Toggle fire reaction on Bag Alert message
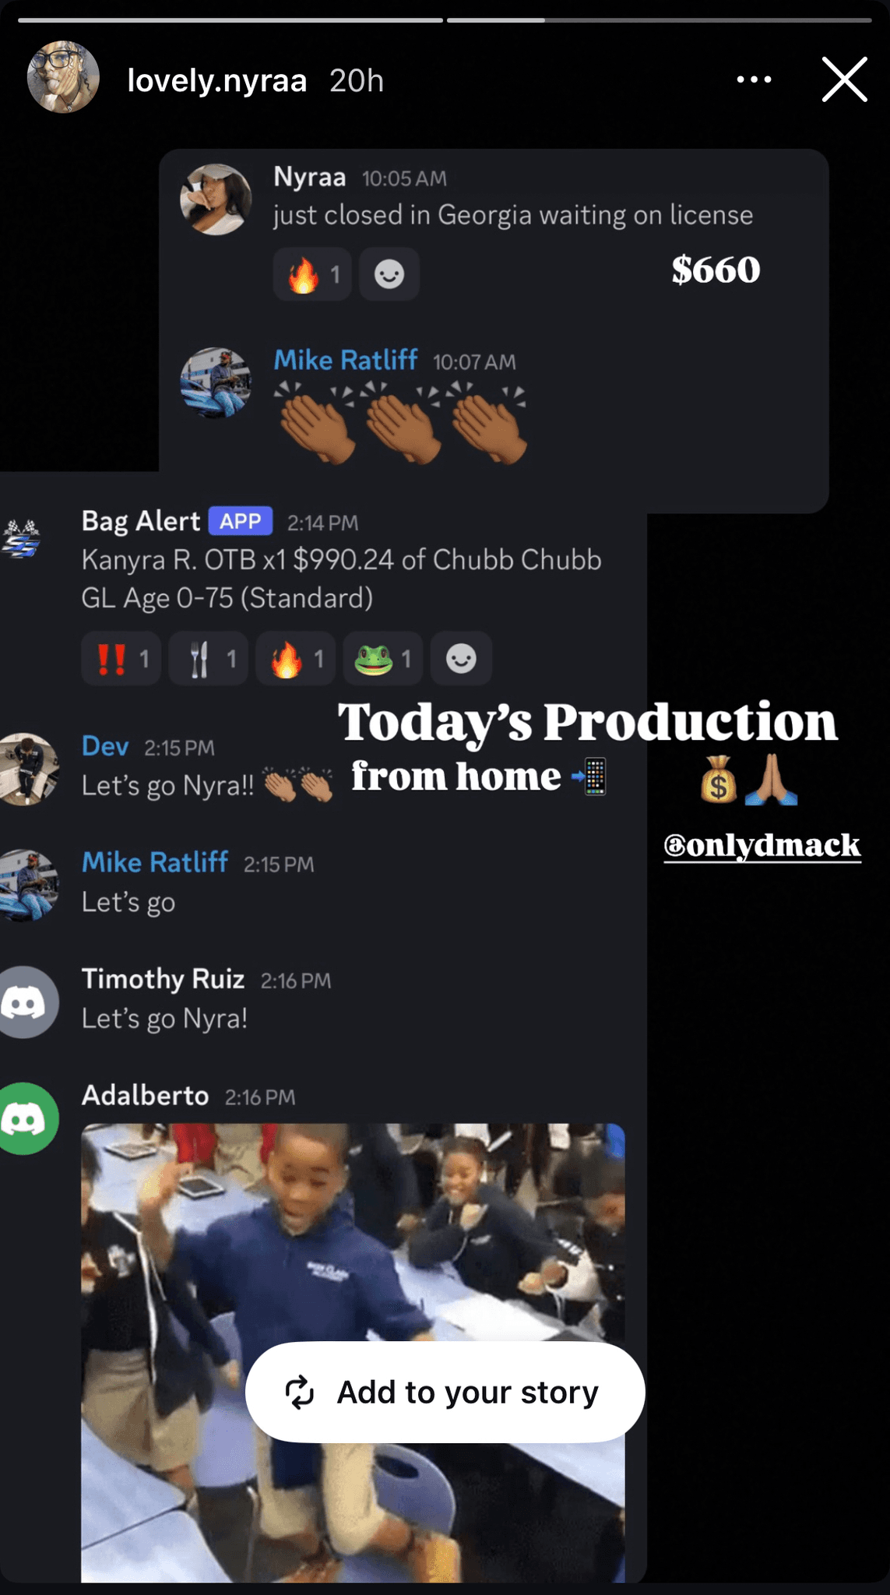This screenshot has width=890, height=1595. [x=296, y=659]
